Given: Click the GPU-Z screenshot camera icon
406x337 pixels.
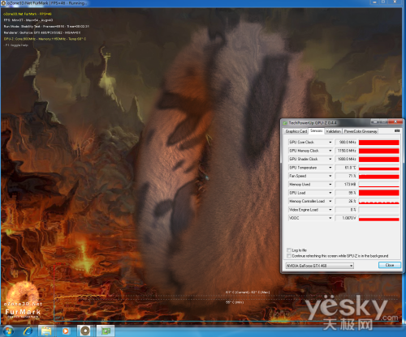Looking at the screenshot, I should coord(397,130).
